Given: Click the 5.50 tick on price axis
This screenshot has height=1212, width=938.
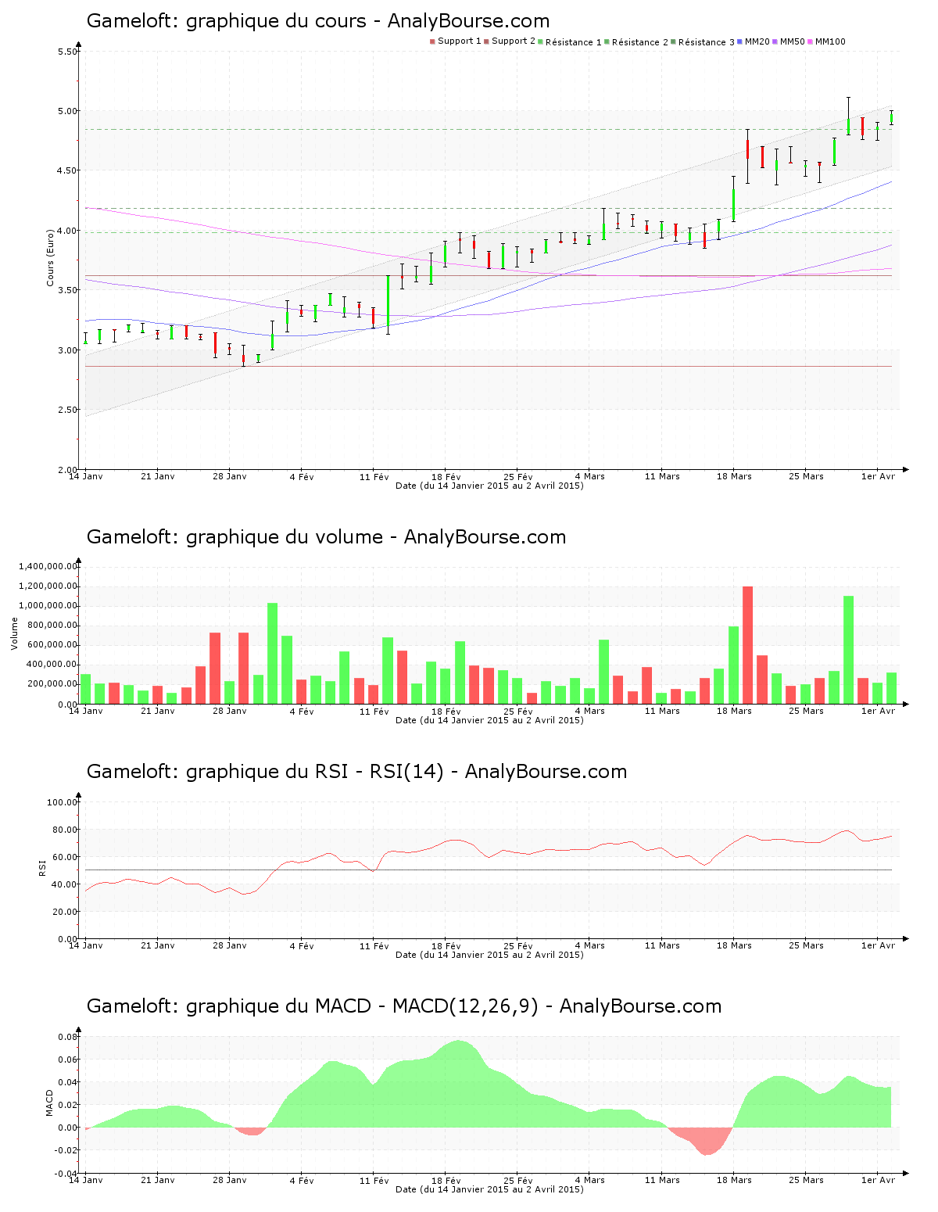Looking at the screenshot, I should click(x=68, y=52).
